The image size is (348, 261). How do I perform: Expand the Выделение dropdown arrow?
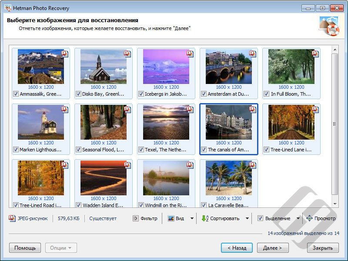(x=298, y=218)
